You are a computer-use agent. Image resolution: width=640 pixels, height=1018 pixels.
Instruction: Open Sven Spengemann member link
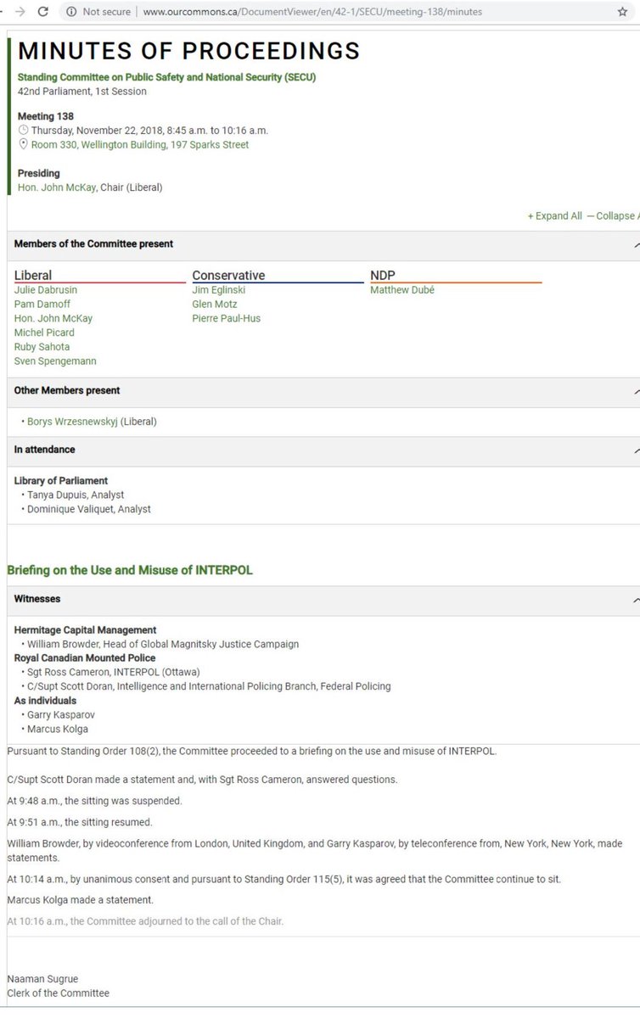point(55,361)
